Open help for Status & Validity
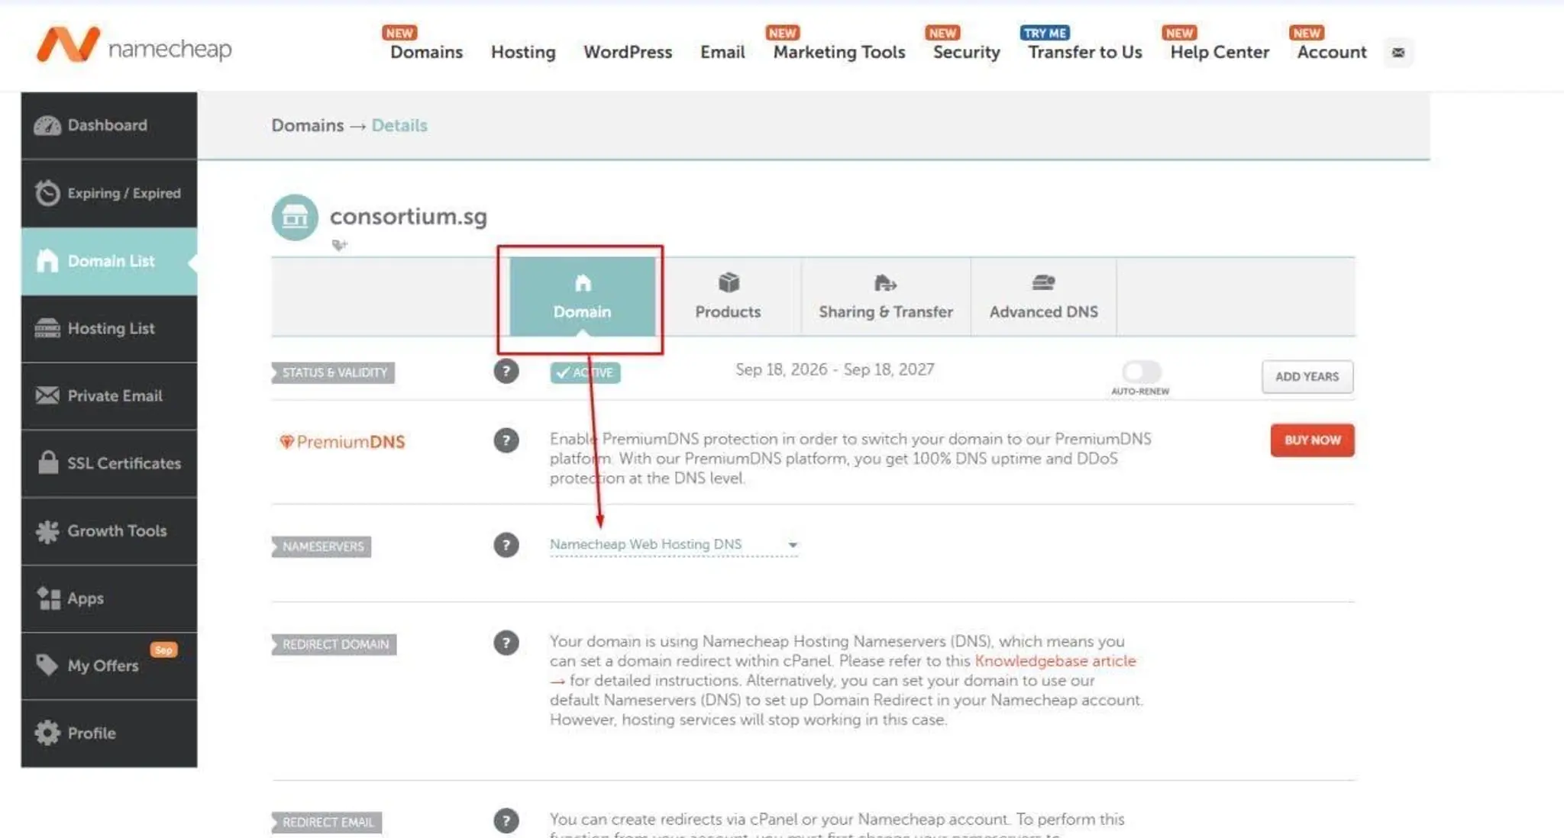Image resolution: width=1564 pixels, height=838 pixels. 506,372
